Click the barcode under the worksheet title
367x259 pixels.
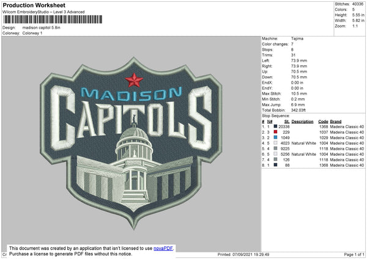pyautogui.click(x=53, y=20)
